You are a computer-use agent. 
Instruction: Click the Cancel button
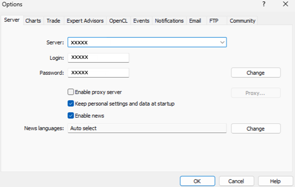(x=236, y=181)
